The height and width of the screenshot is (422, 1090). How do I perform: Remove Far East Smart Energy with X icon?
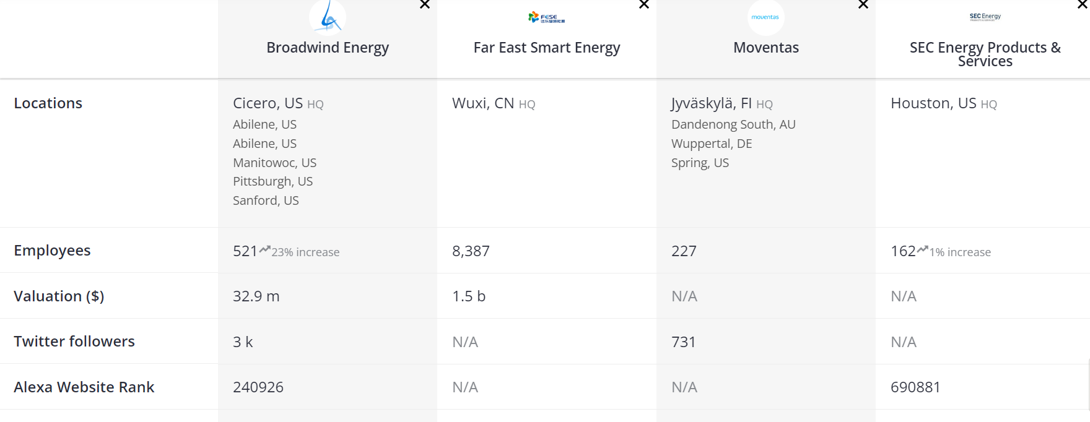pos(644,4)
